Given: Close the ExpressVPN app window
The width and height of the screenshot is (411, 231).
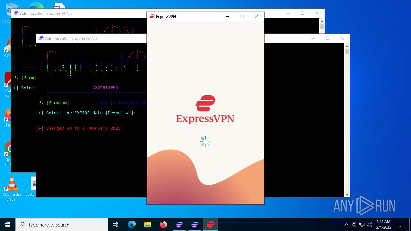Looking at the screenshot, I should click(257, 17).
